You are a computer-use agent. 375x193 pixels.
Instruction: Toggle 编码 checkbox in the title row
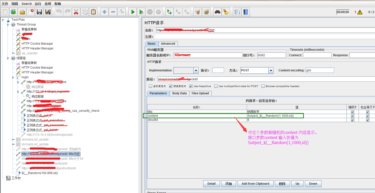point(353,112)
